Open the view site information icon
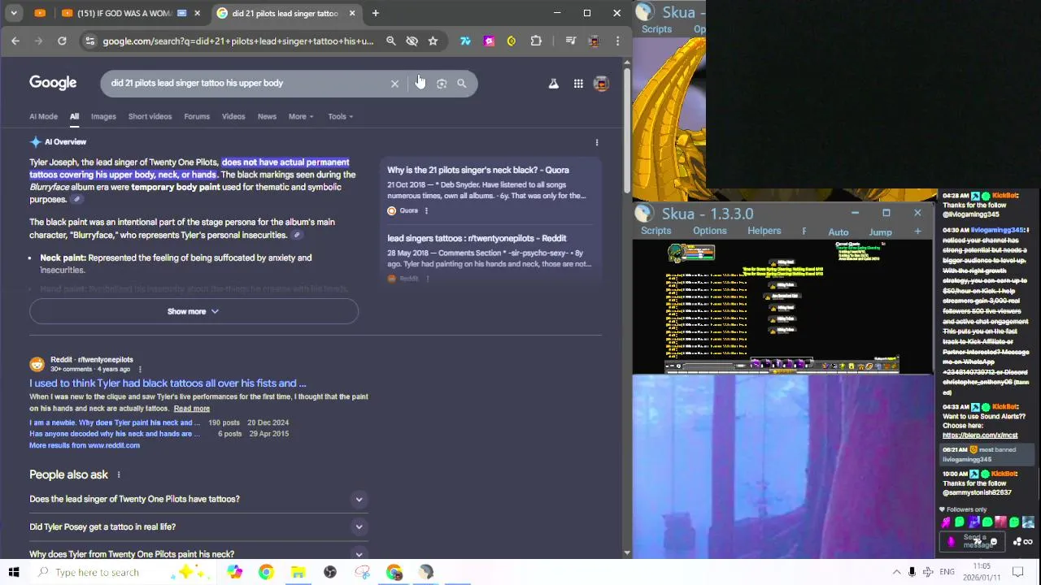The width and height of the screenshot is (1041, 585). click(x=89, y=41)
